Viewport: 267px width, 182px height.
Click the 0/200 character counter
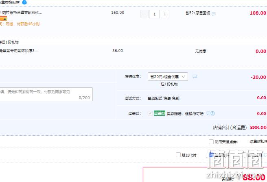[x=84, y=98]
